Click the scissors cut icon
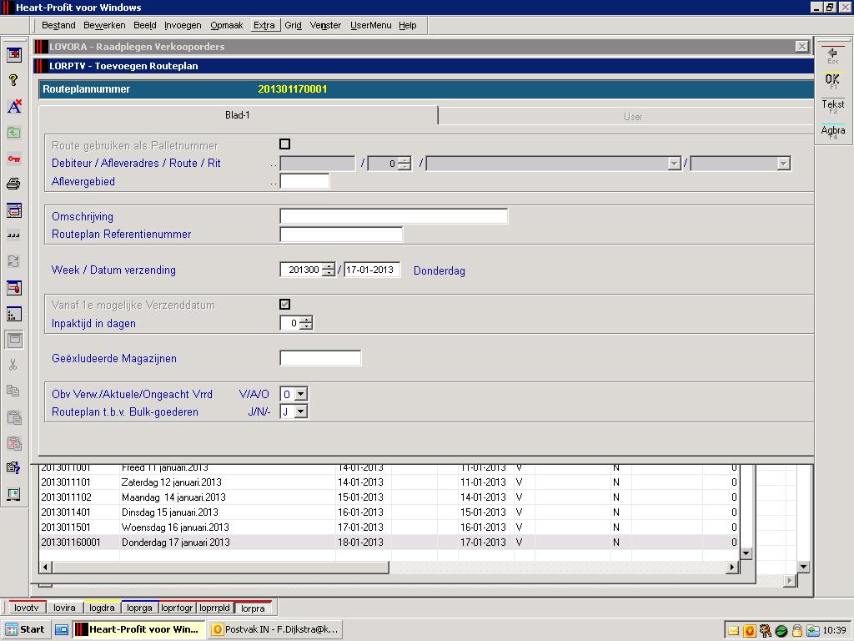 click(x=13, y=365)
